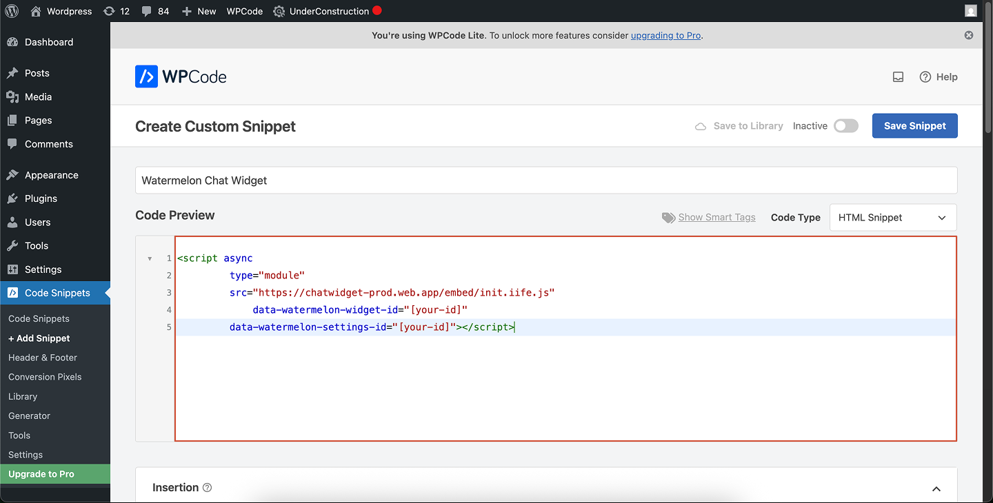The height and width of the screenshot is (503, 993).
Task: Toggle the snippet from Inactive to Active
Action: 846,125
